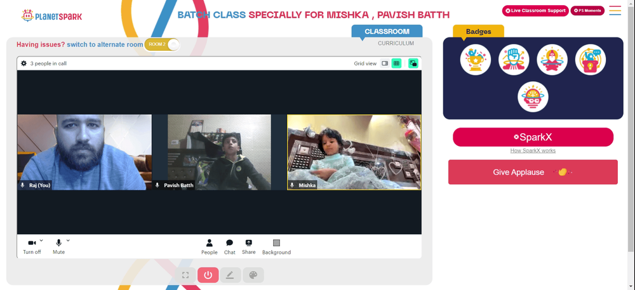
Task: Select the Badges tab
Action: (478, 32)
